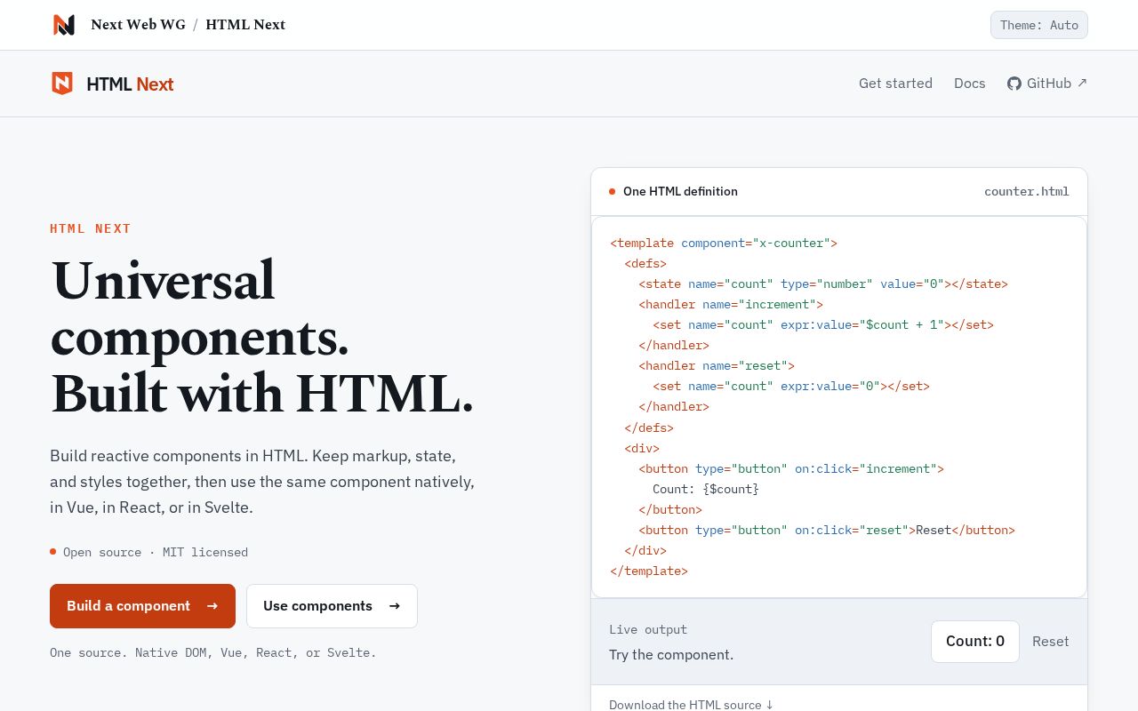Click Open source · MIT licensed text
The height and width of the screenshot is (711, 1138).
point(156,552)
